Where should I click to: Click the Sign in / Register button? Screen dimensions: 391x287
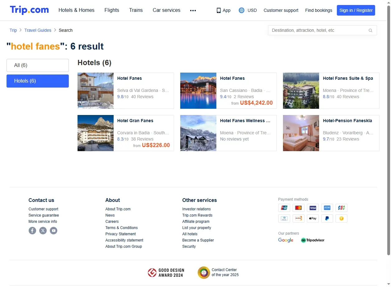356,10
